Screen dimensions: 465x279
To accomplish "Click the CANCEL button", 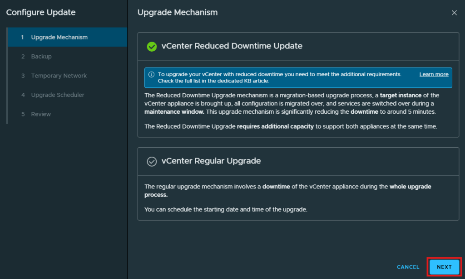I will (x=408, y=267).
